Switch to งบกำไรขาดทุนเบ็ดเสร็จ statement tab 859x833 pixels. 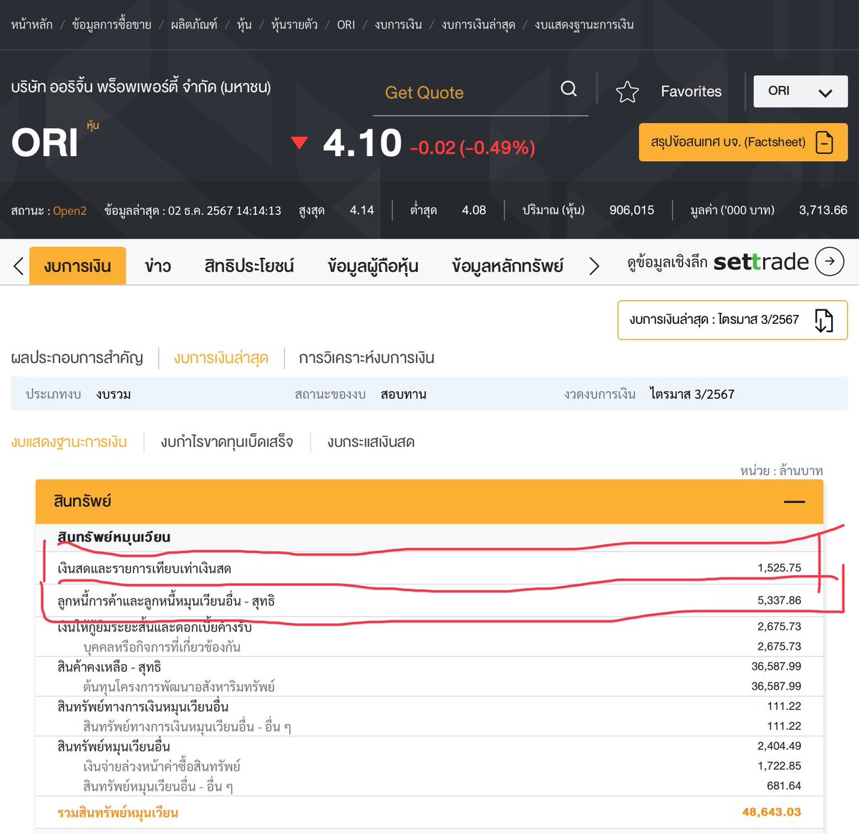227,442
